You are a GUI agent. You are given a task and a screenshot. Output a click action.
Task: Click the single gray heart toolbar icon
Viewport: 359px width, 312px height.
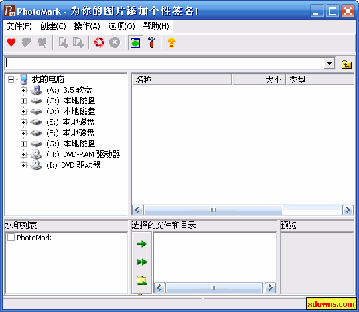click(27, 42)
